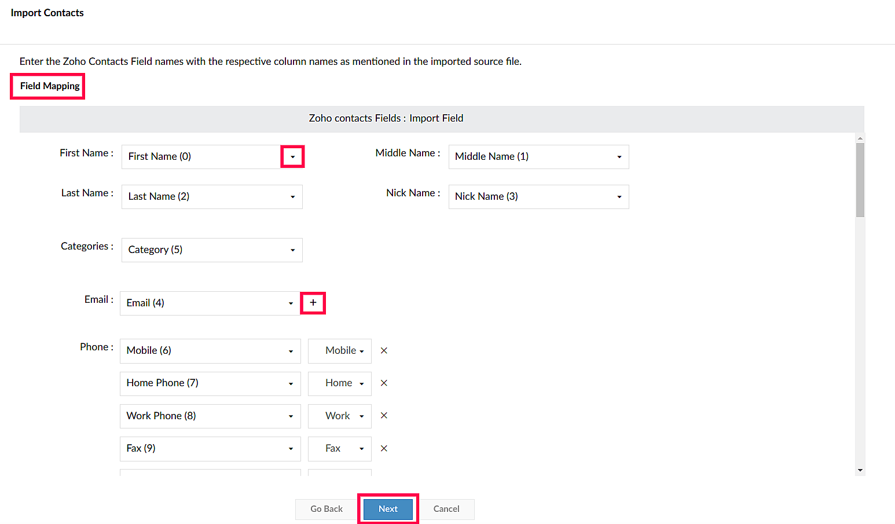Delete the Fax phone mapping row
The image size is (895, 524).
(x=384, y=449)
